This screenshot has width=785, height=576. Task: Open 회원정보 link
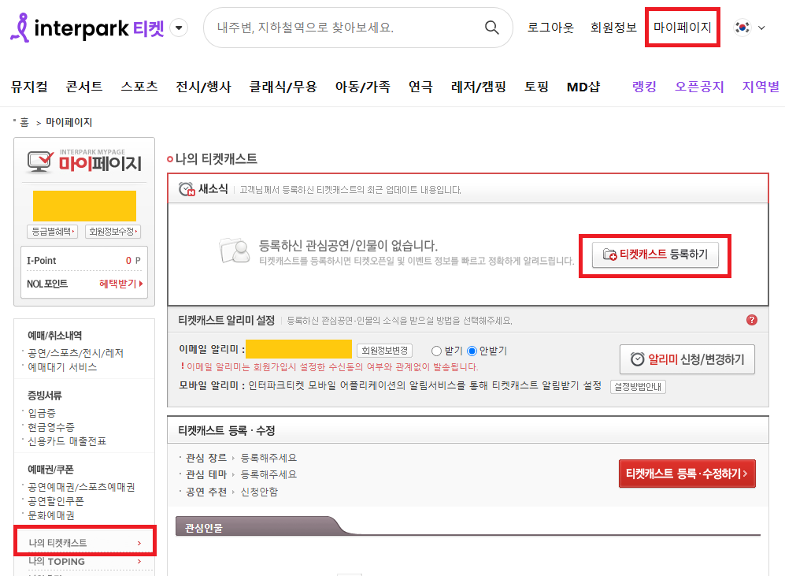(613, 28)
